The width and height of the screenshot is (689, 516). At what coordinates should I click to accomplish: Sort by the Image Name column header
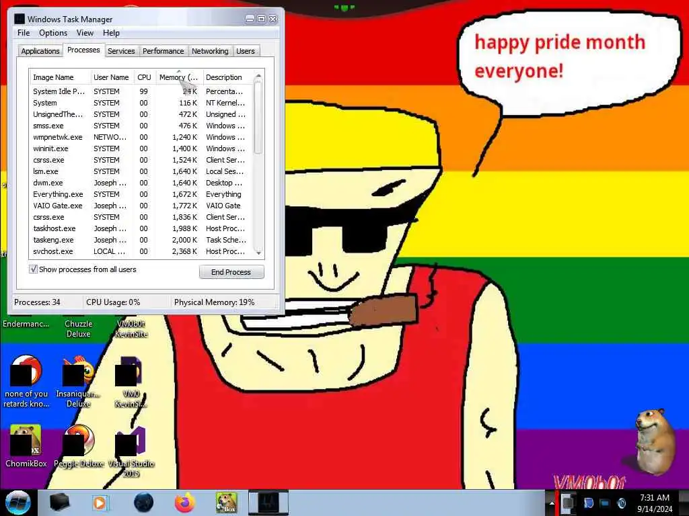click(60, 77)
